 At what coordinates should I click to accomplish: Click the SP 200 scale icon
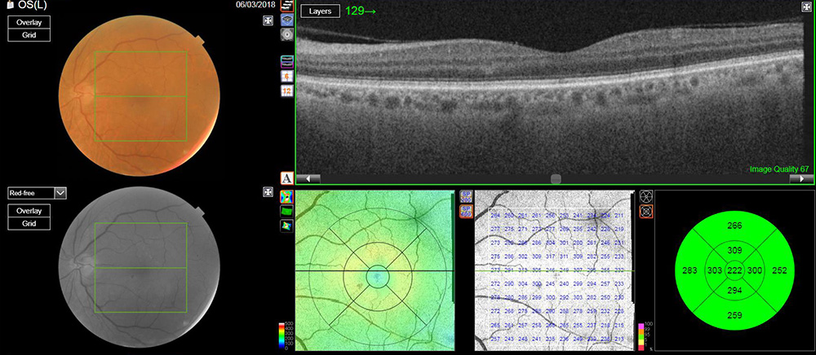point(466,197)
